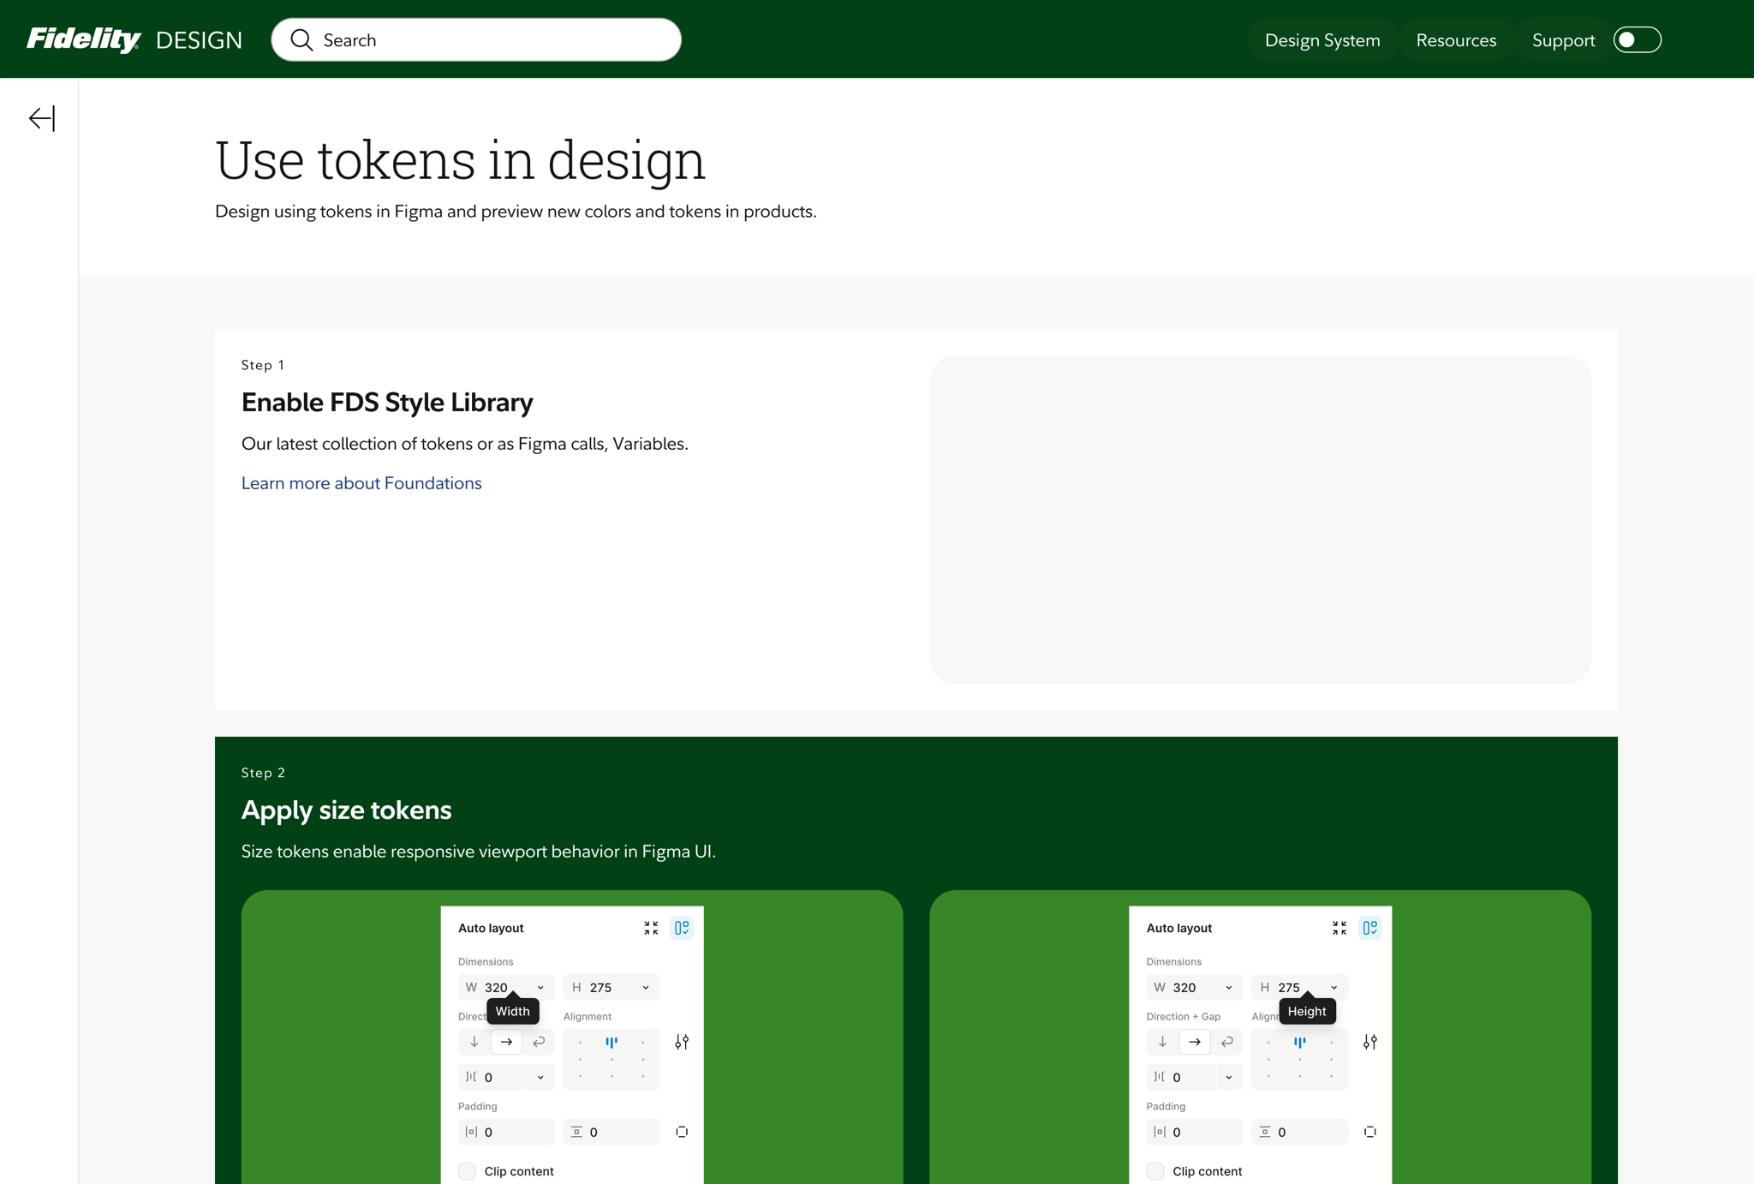Select the wrap direction icon in the right panel
Image resolution: width=1754 pixels, height=1184 pixels.
[1226, 1042]
